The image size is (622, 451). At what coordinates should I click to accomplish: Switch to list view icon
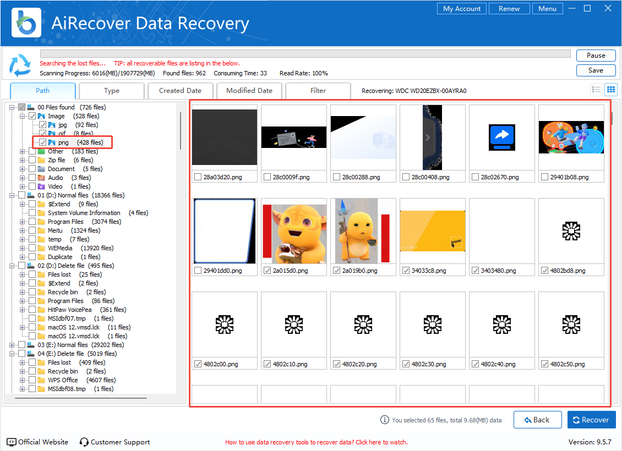coord(596,90)
